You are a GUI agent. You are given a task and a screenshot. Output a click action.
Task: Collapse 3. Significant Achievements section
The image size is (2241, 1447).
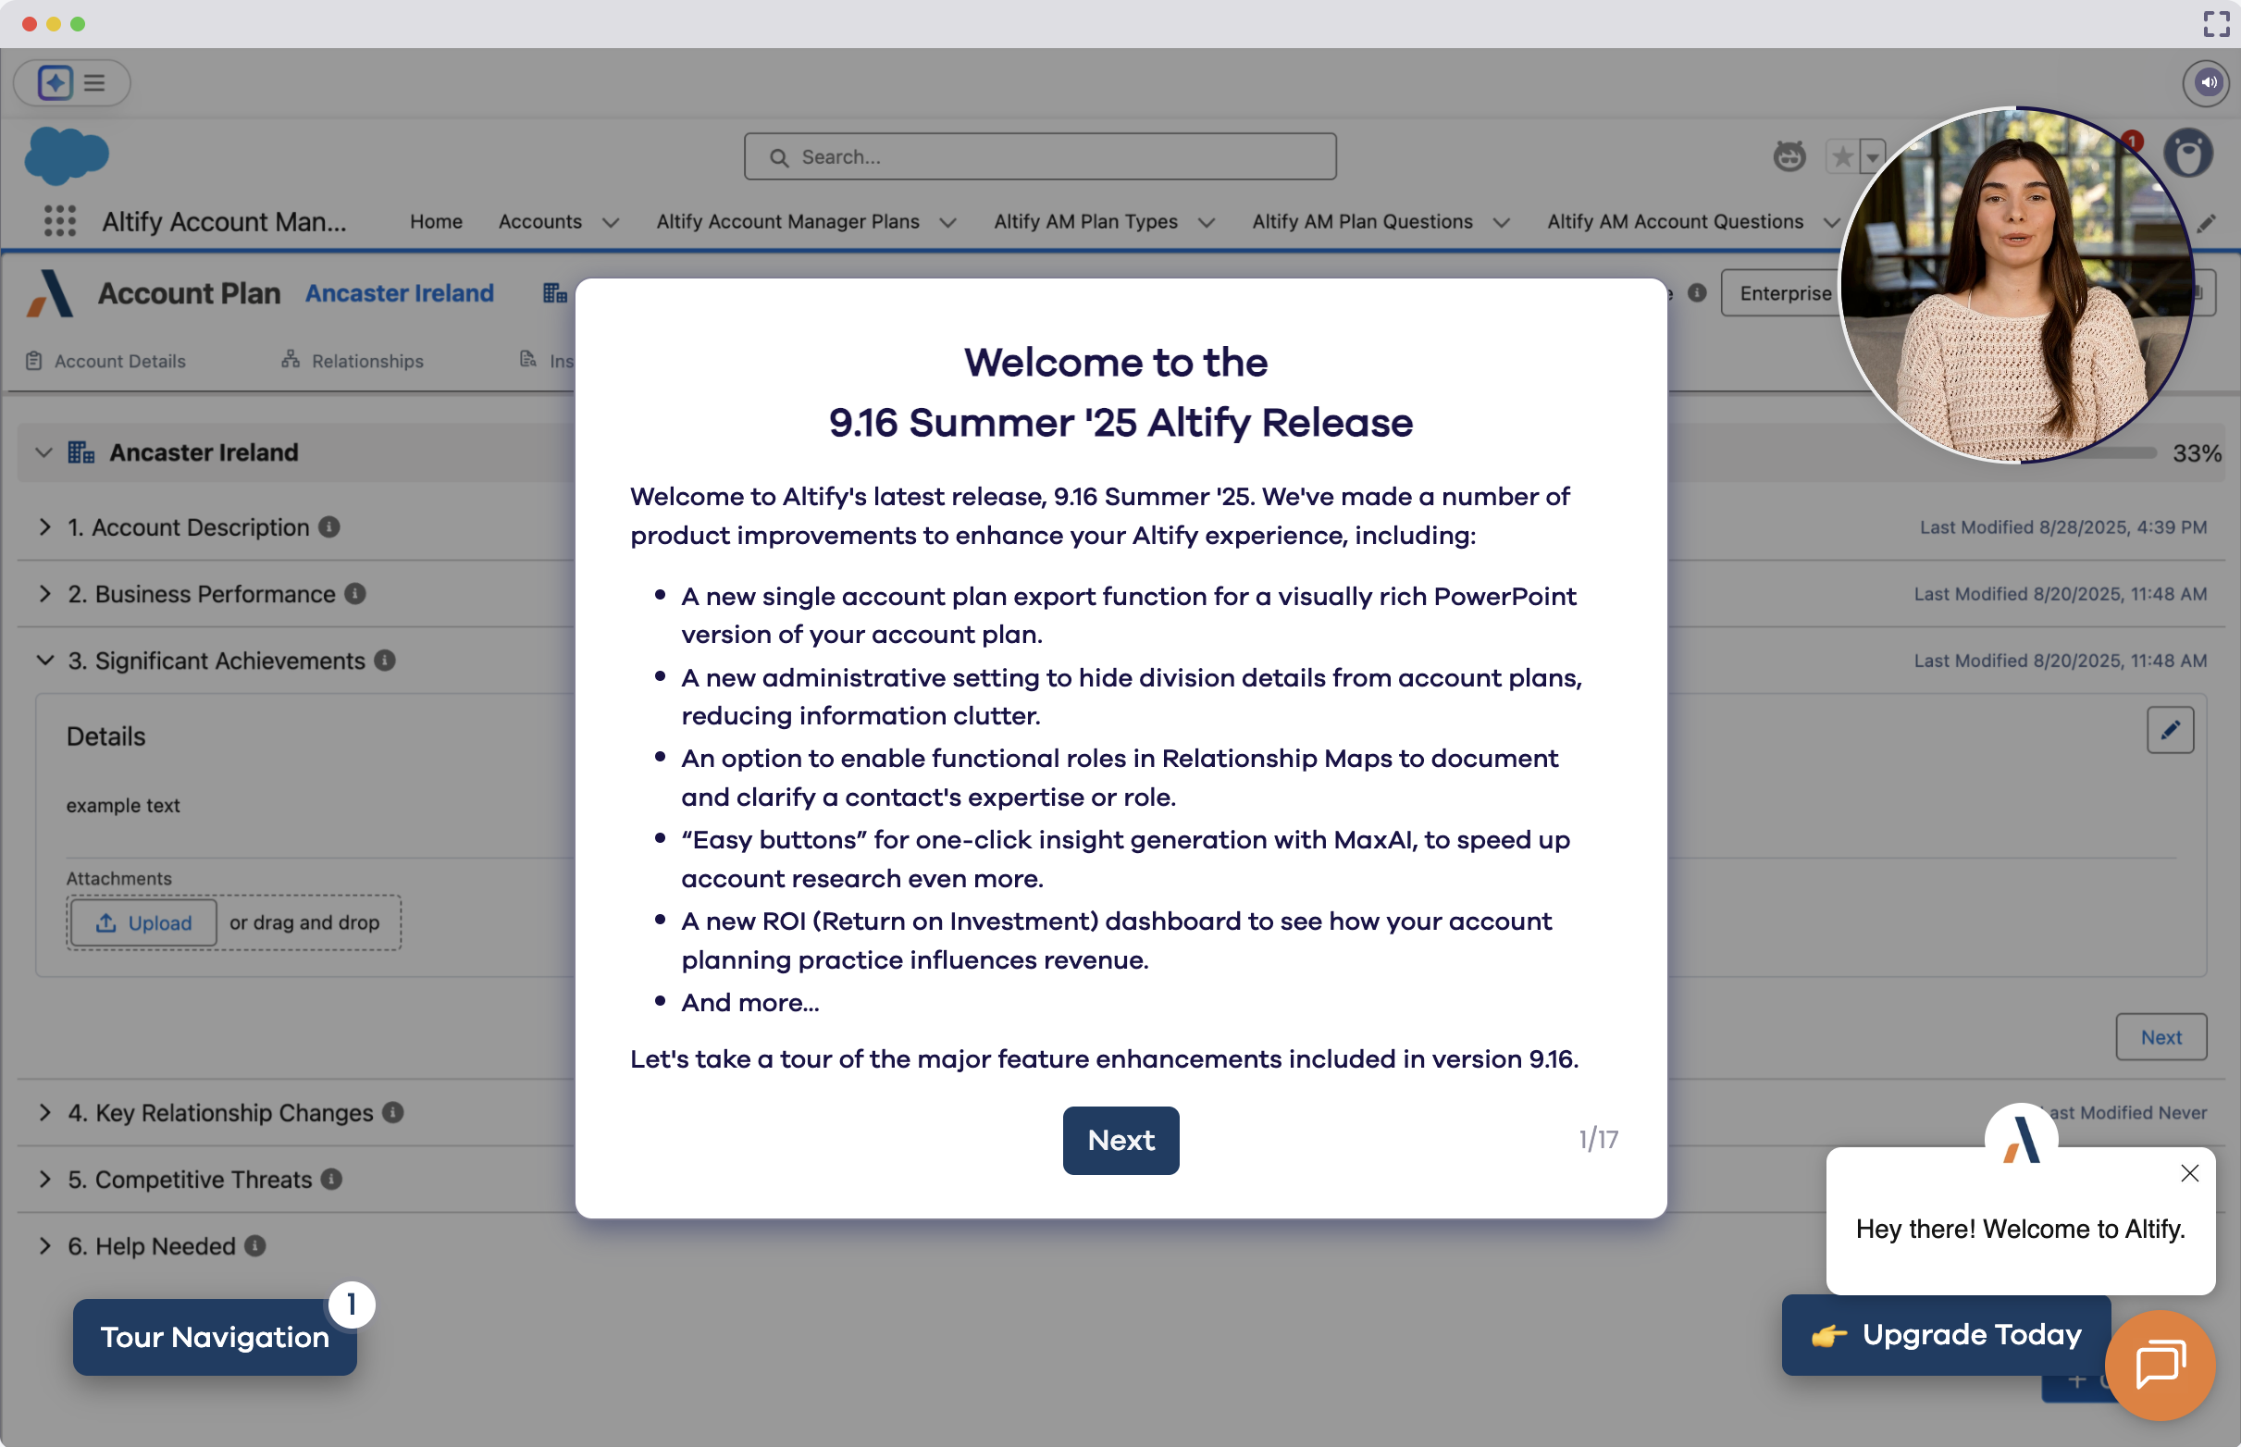44,661
